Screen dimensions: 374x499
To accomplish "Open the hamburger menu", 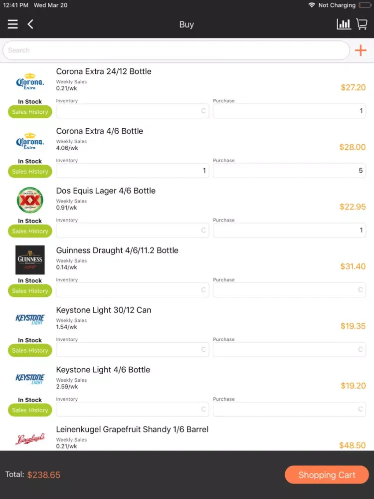I will click(13, 24).
